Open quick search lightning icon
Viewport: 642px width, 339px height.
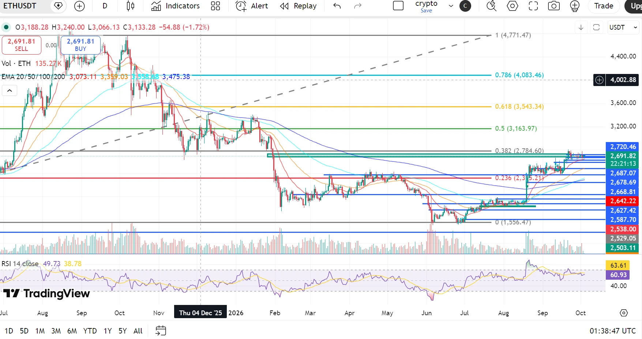pos(491,6)
